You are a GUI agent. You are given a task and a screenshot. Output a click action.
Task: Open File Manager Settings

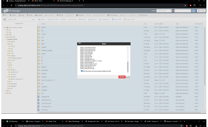point(201,11)
